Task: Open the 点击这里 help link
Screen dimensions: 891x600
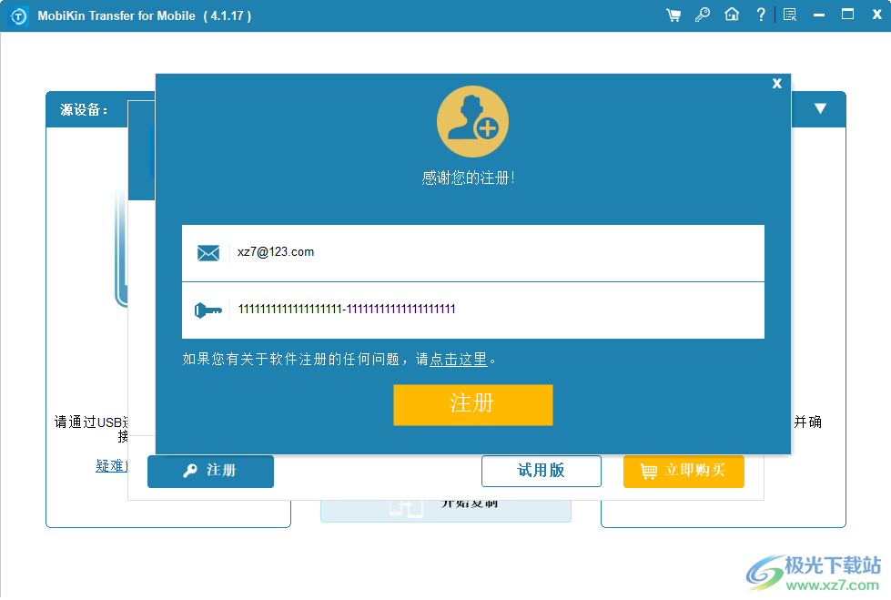Action: [460, 360]
